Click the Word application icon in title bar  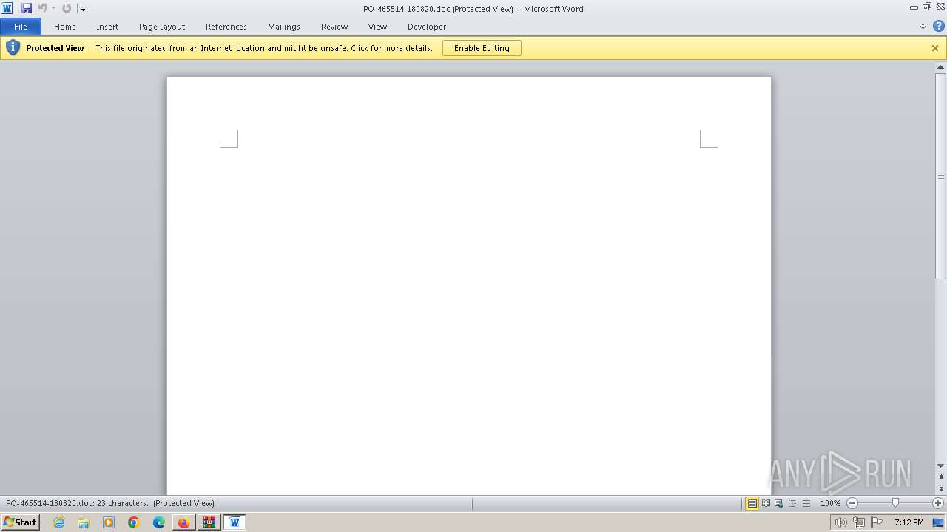(7, 8)
